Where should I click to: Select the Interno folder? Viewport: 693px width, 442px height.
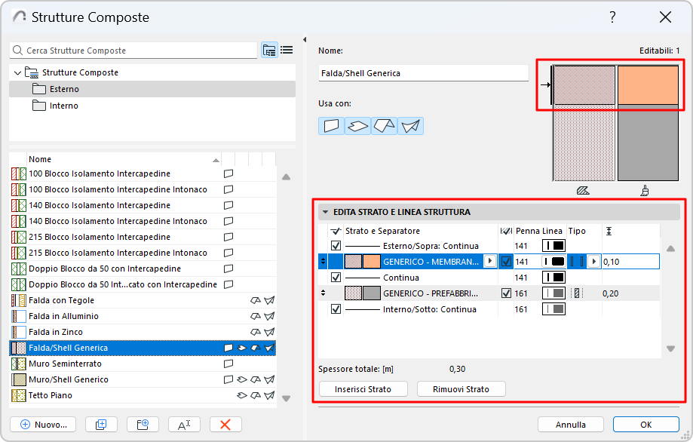[x=152, y=106]
